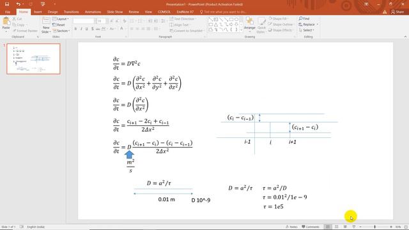
Task: Toggle the Notes pane in status bar
Action: [291, 227]
